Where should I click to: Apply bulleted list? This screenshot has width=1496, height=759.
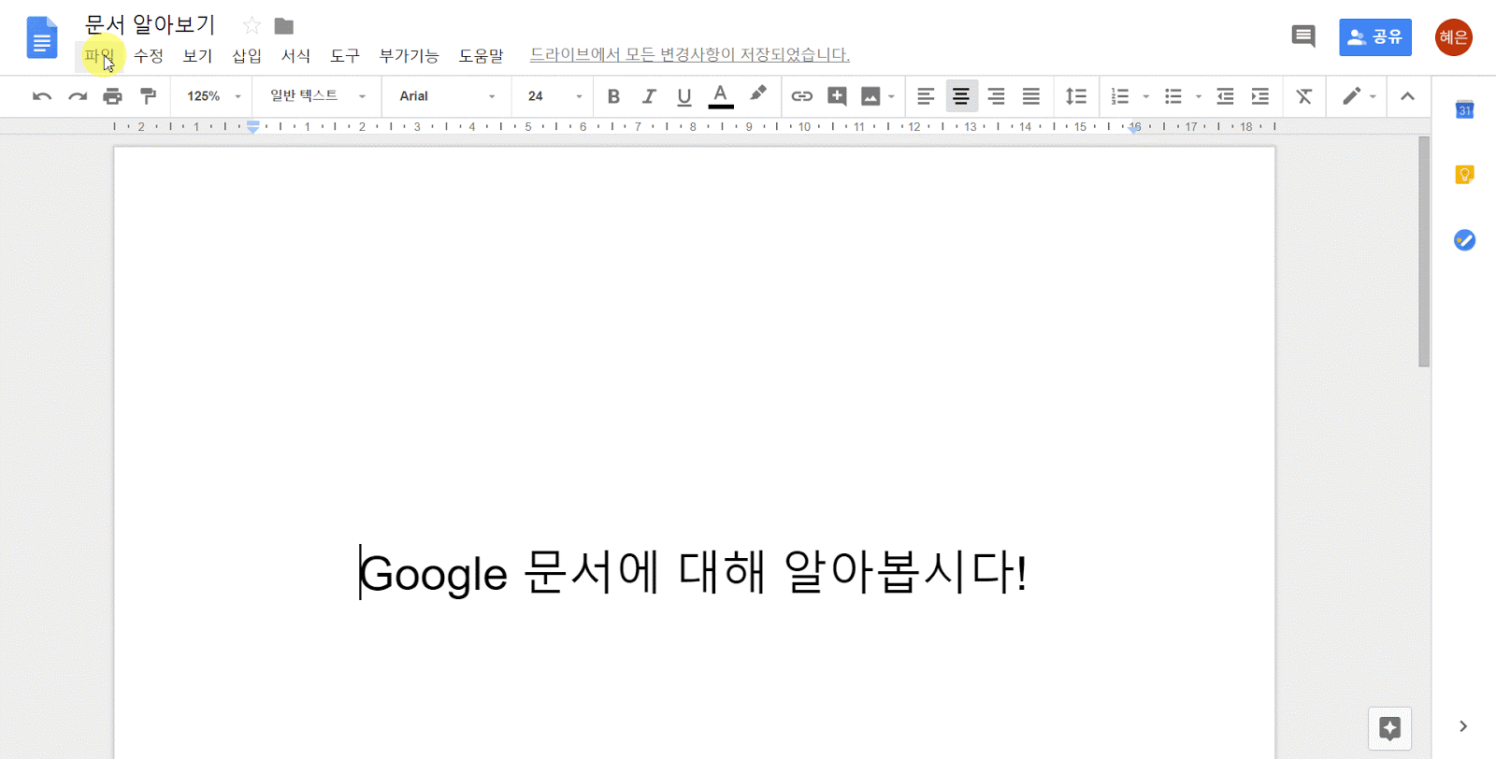point(1173,96)
